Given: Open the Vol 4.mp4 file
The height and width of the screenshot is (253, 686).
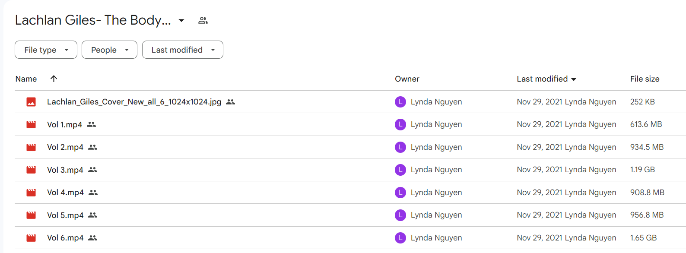Looking at the screenshot, I should click(65, 193).
